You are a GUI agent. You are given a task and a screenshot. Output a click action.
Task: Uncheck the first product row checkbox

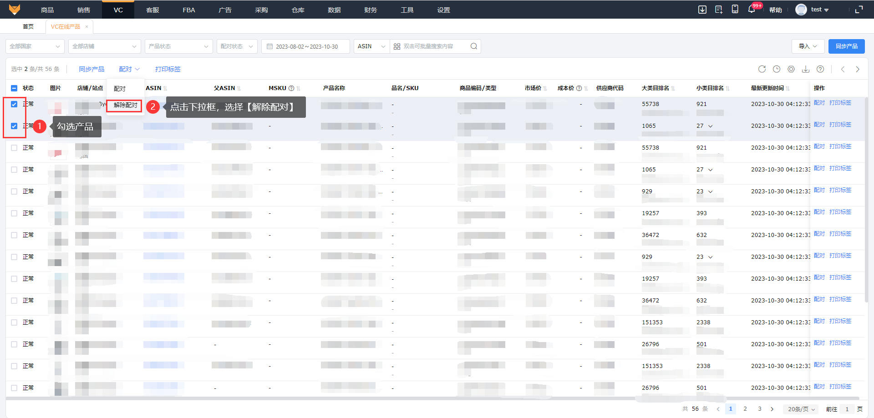click(x=14, y=104)
